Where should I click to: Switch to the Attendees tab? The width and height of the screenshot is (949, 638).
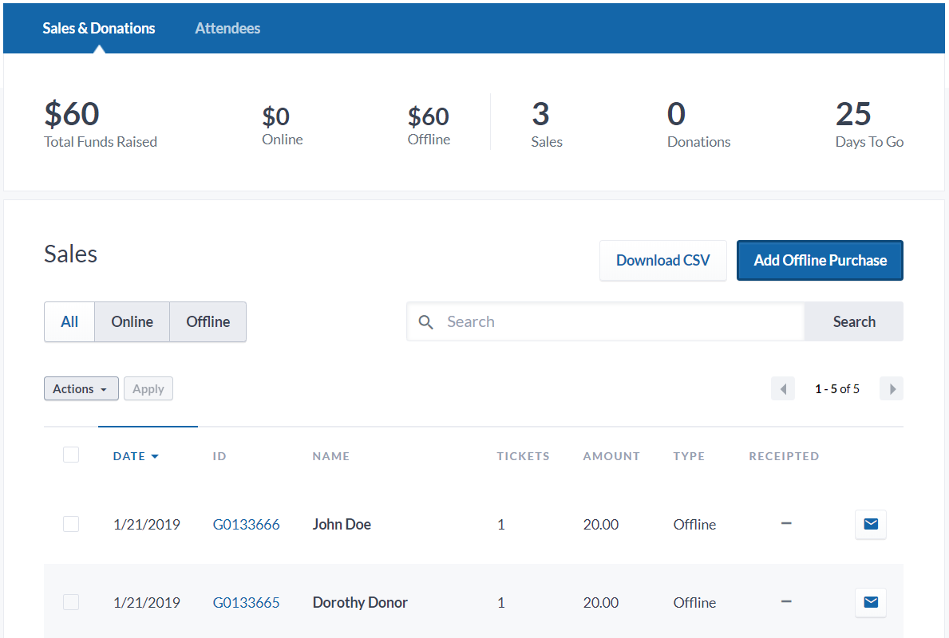coord(227,28)
